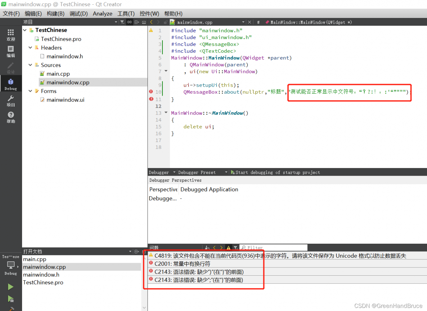The height and width of the screenshot is (311, 427).
Task: Split the 打开文档 open documents panel
Action: point(137,251)
